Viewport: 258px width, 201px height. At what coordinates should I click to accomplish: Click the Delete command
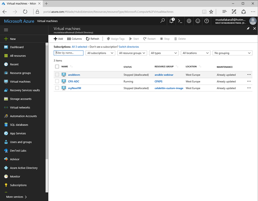[x=180, y=39]
